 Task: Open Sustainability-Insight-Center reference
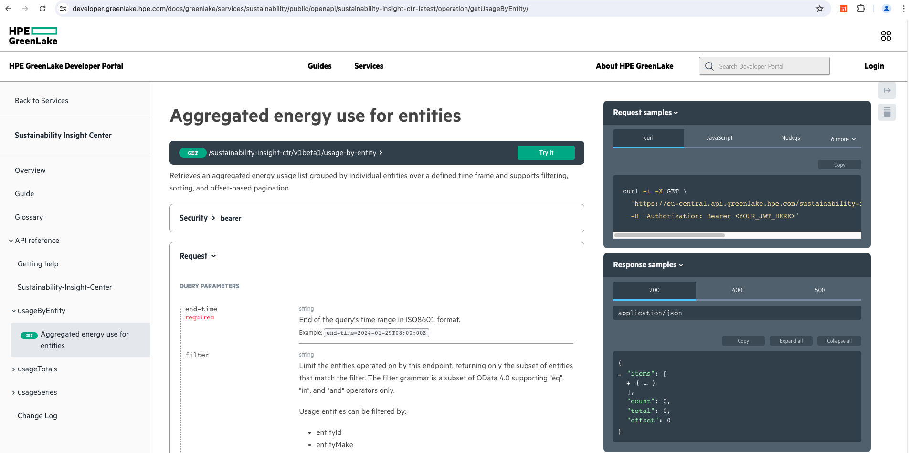tap(64, 287)
